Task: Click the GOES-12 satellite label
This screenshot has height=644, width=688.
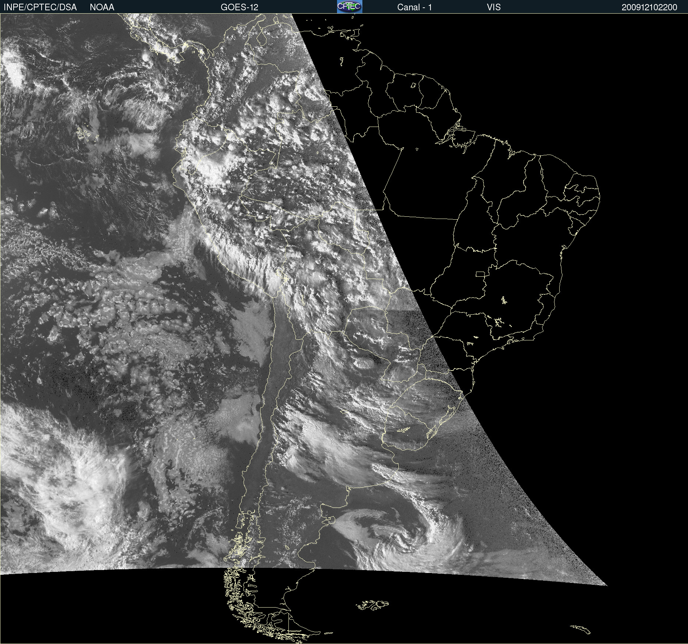Action: 240,7
